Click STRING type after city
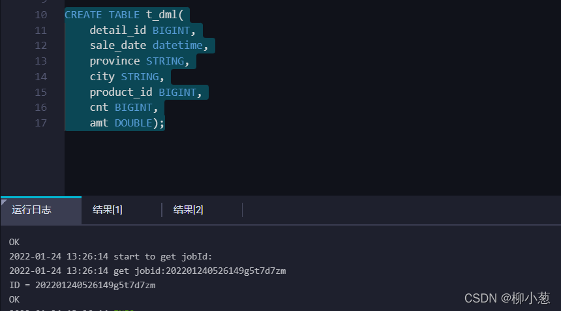The width and height of the screenshot is (561, 311). click(x=140, y=77)
